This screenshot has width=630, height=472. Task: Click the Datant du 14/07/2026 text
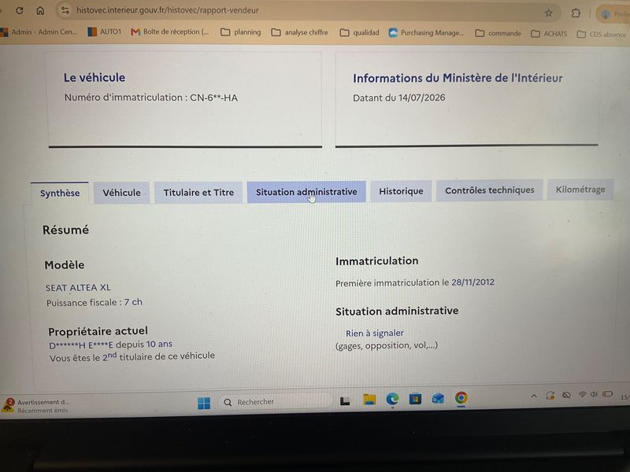click(x=399, y=98)
